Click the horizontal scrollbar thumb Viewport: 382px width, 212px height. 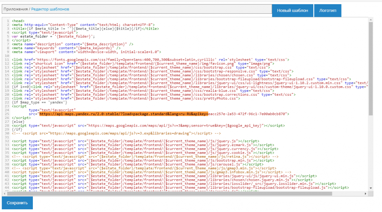point(170,194)
